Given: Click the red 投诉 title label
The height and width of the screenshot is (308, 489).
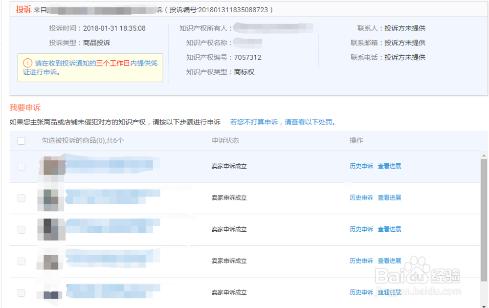Looking at the screenshot, I should point(23,10).
